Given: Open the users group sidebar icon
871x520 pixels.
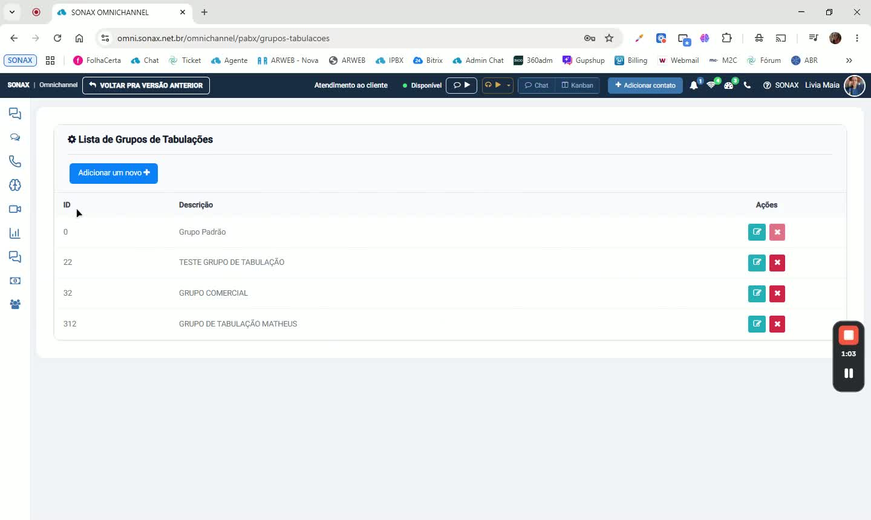Looking at the screenshot, I should point(15,304).
